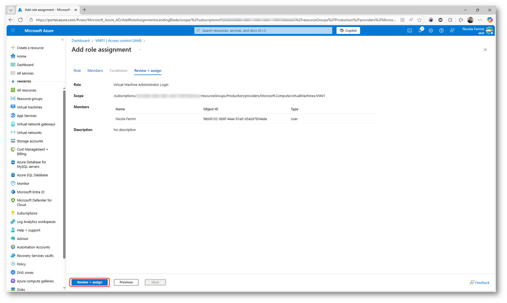
Task: Click the Review + assign button
Action: (x=90, y=282)
